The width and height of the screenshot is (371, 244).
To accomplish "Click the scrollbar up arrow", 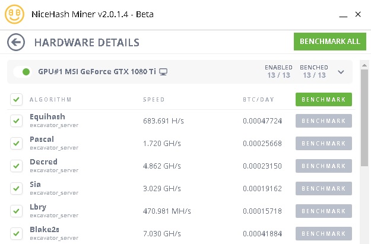I will coord(364,65).
